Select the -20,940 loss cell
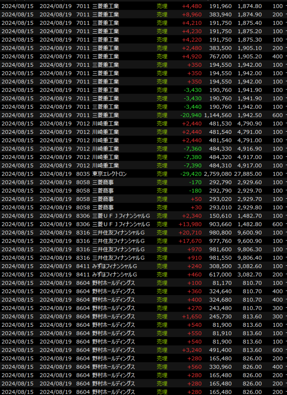Viewport: 287px width, 395px height. pyautogui.click(x=192, y=115)
